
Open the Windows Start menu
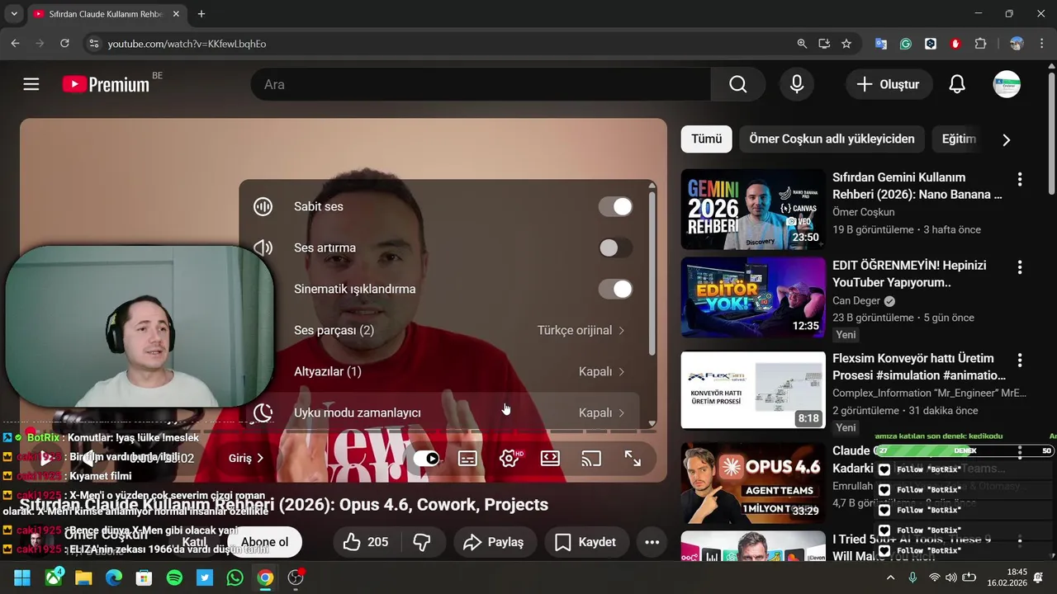[21, 578]
